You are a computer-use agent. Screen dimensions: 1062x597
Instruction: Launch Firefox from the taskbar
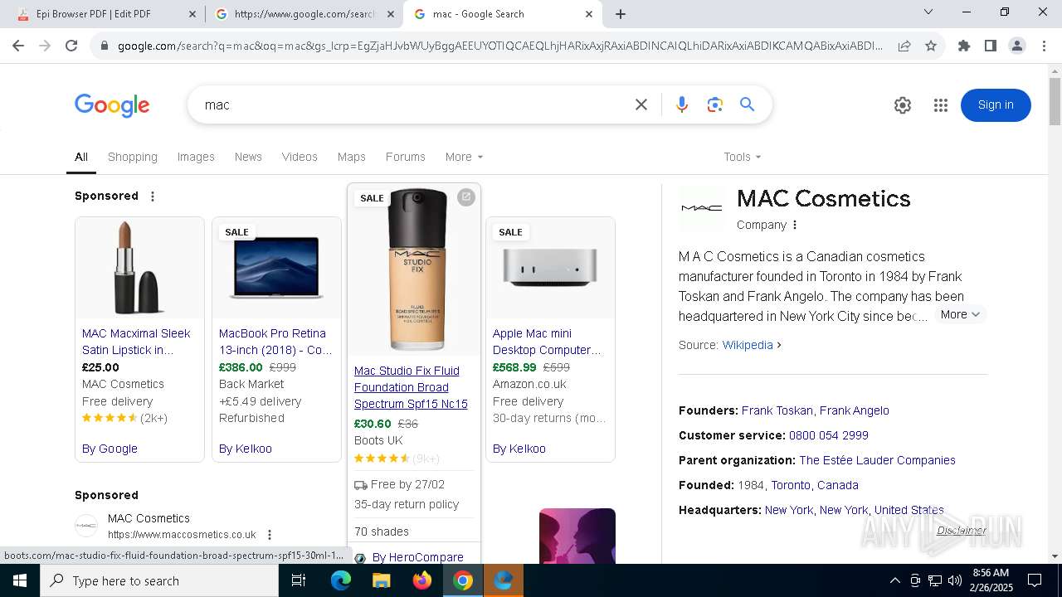click(422, 580)
